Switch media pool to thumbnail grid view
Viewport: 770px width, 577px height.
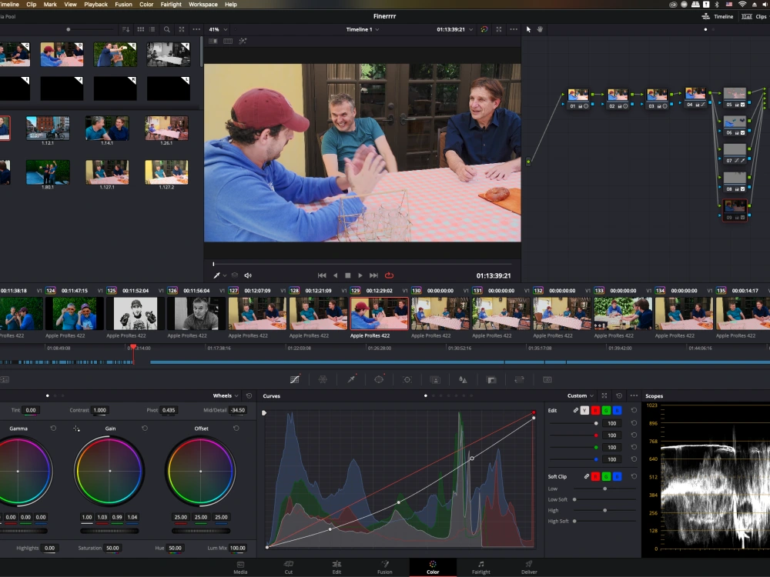coord(141,29)
